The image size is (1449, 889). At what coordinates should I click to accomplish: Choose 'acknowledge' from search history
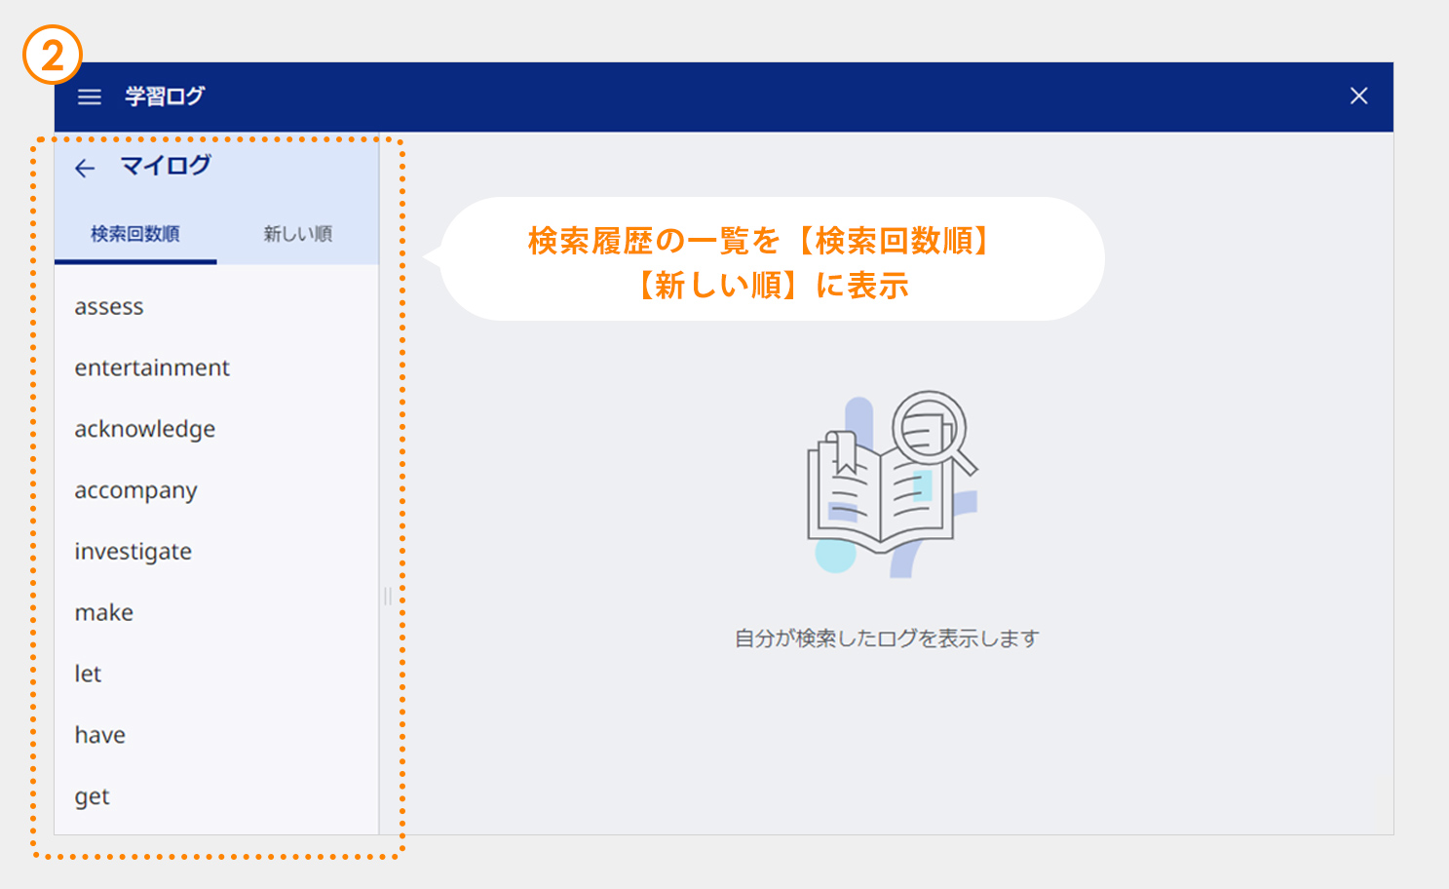pos(145,430)
